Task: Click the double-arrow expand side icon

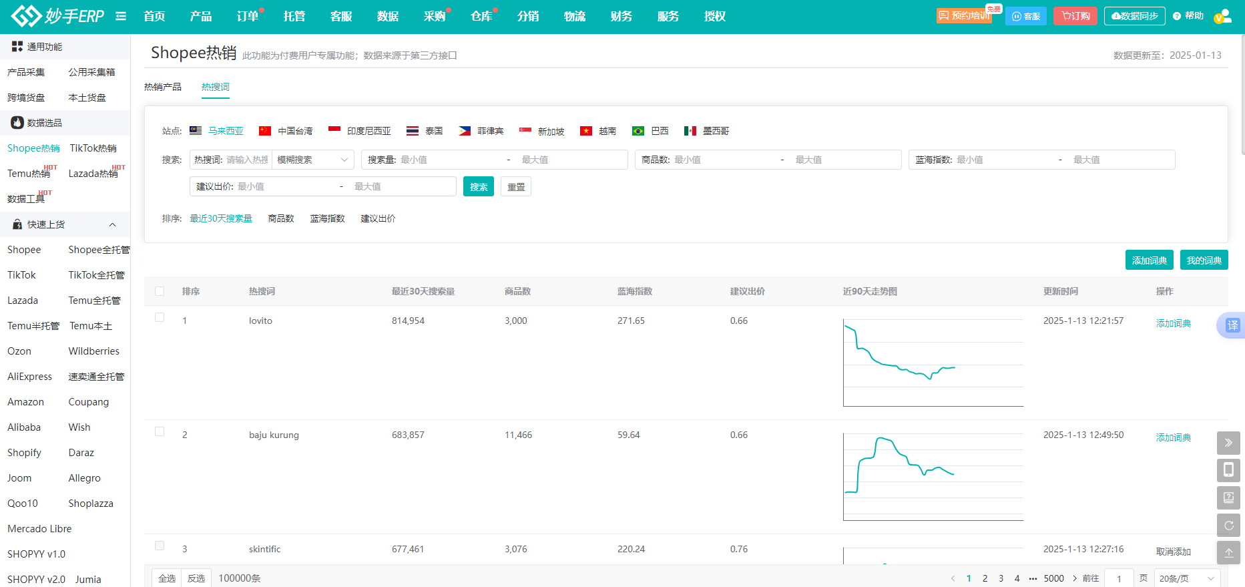Action: point(1228,443)
